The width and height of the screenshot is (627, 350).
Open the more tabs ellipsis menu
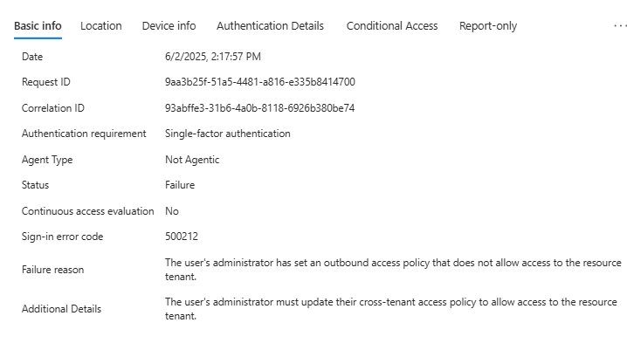pyautogui.click(x=619, y=26)
